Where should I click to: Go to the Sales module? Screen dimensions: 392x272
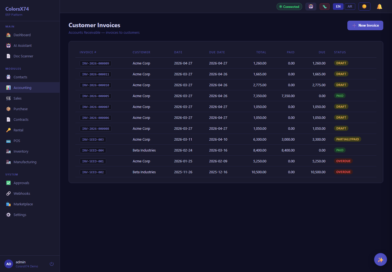[x=30, y=98]
